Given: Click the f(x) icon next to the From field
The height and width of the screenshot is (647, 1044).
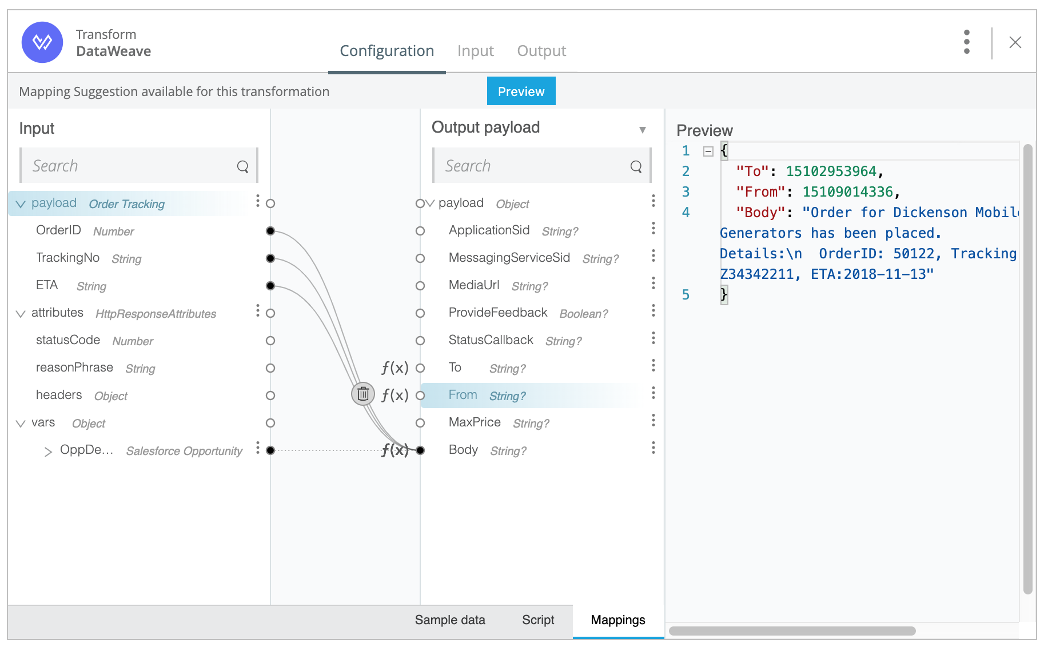Looking at the screenshot, I should [396, 394].
